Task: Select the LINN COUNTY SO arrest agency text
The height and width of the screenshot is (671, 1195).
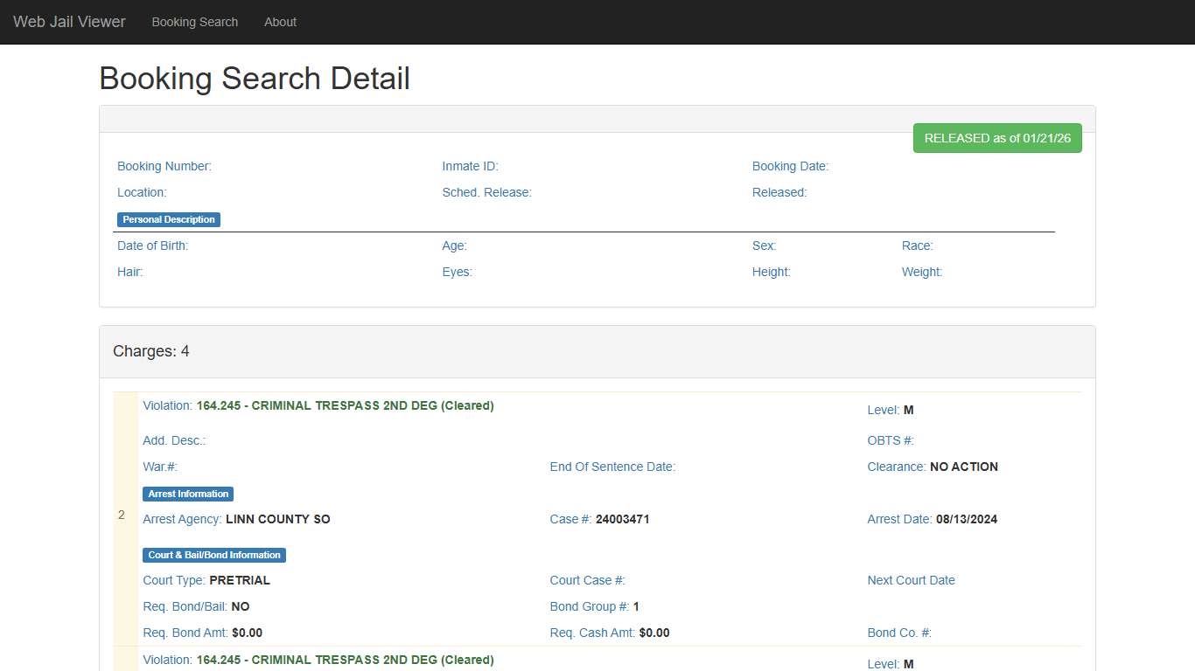Action: [277, 519]
